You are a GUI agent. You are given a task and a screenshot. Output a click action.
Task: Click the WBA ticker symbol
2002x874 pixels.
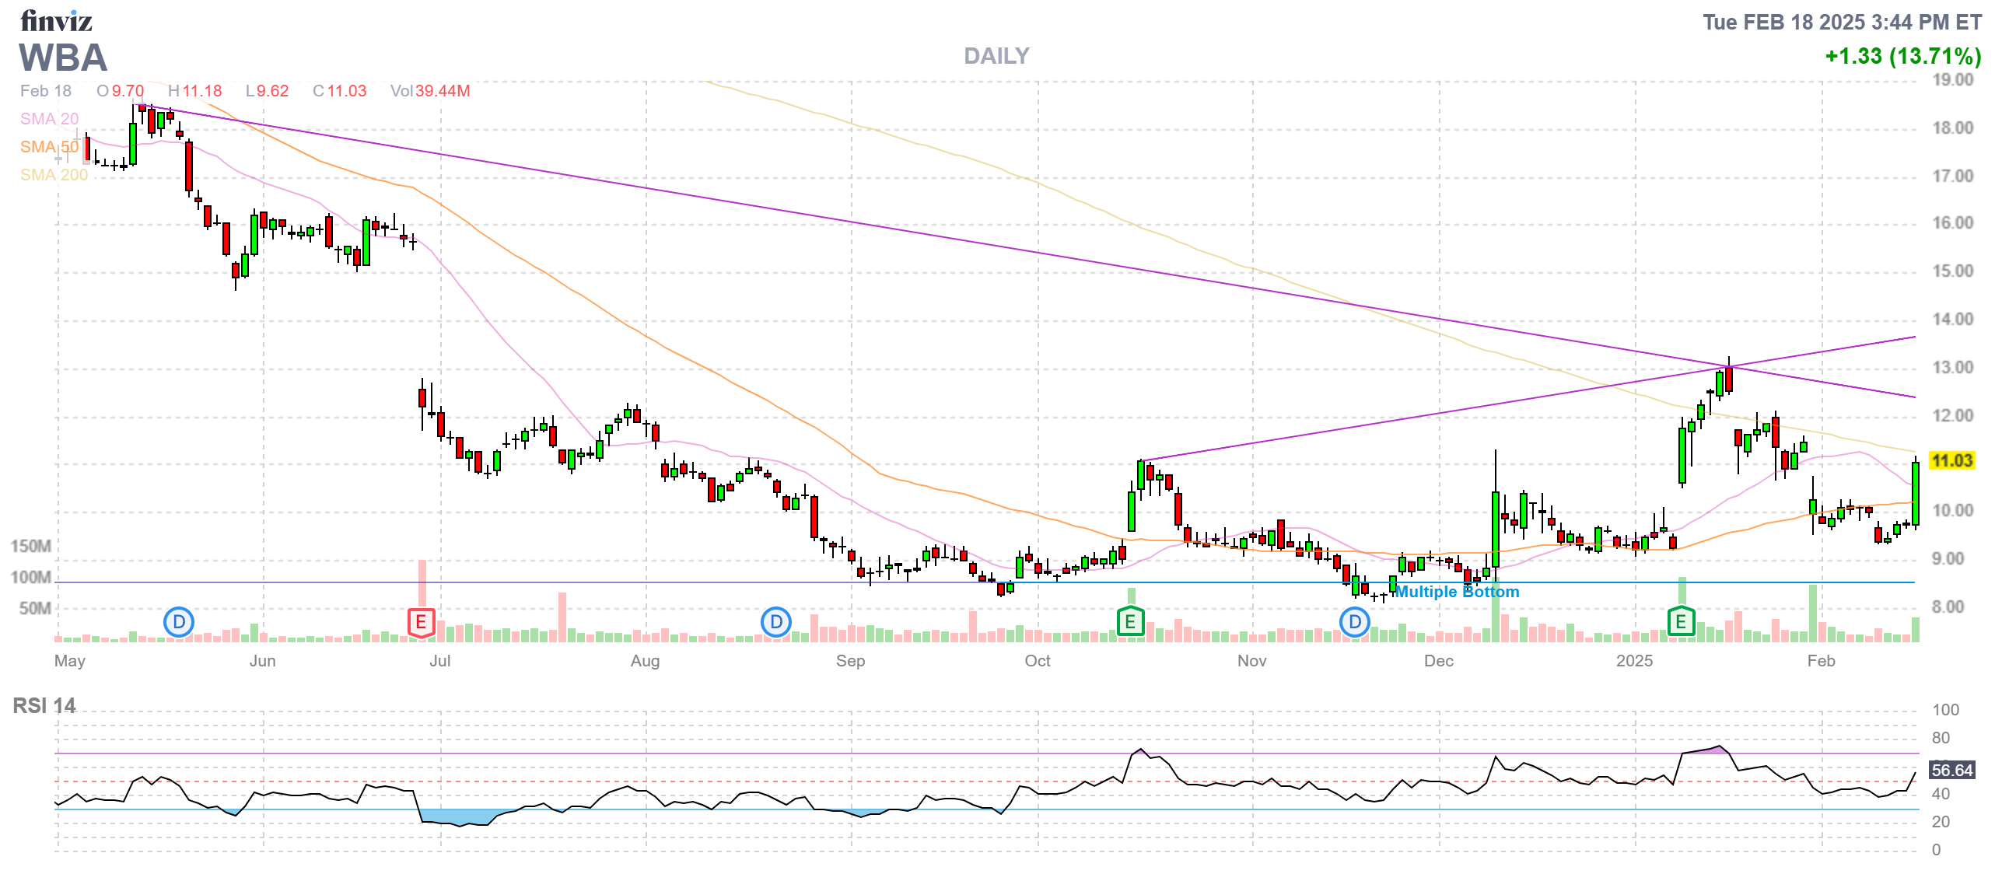click(x=63, y=58)
